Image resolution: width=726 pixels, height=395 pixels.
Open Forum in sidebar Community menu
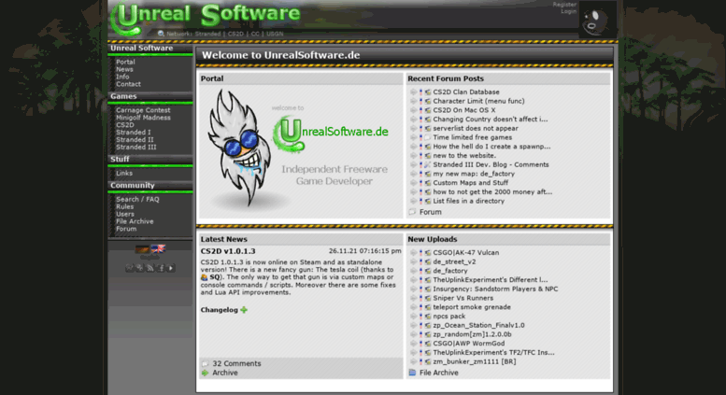[126, 229]
